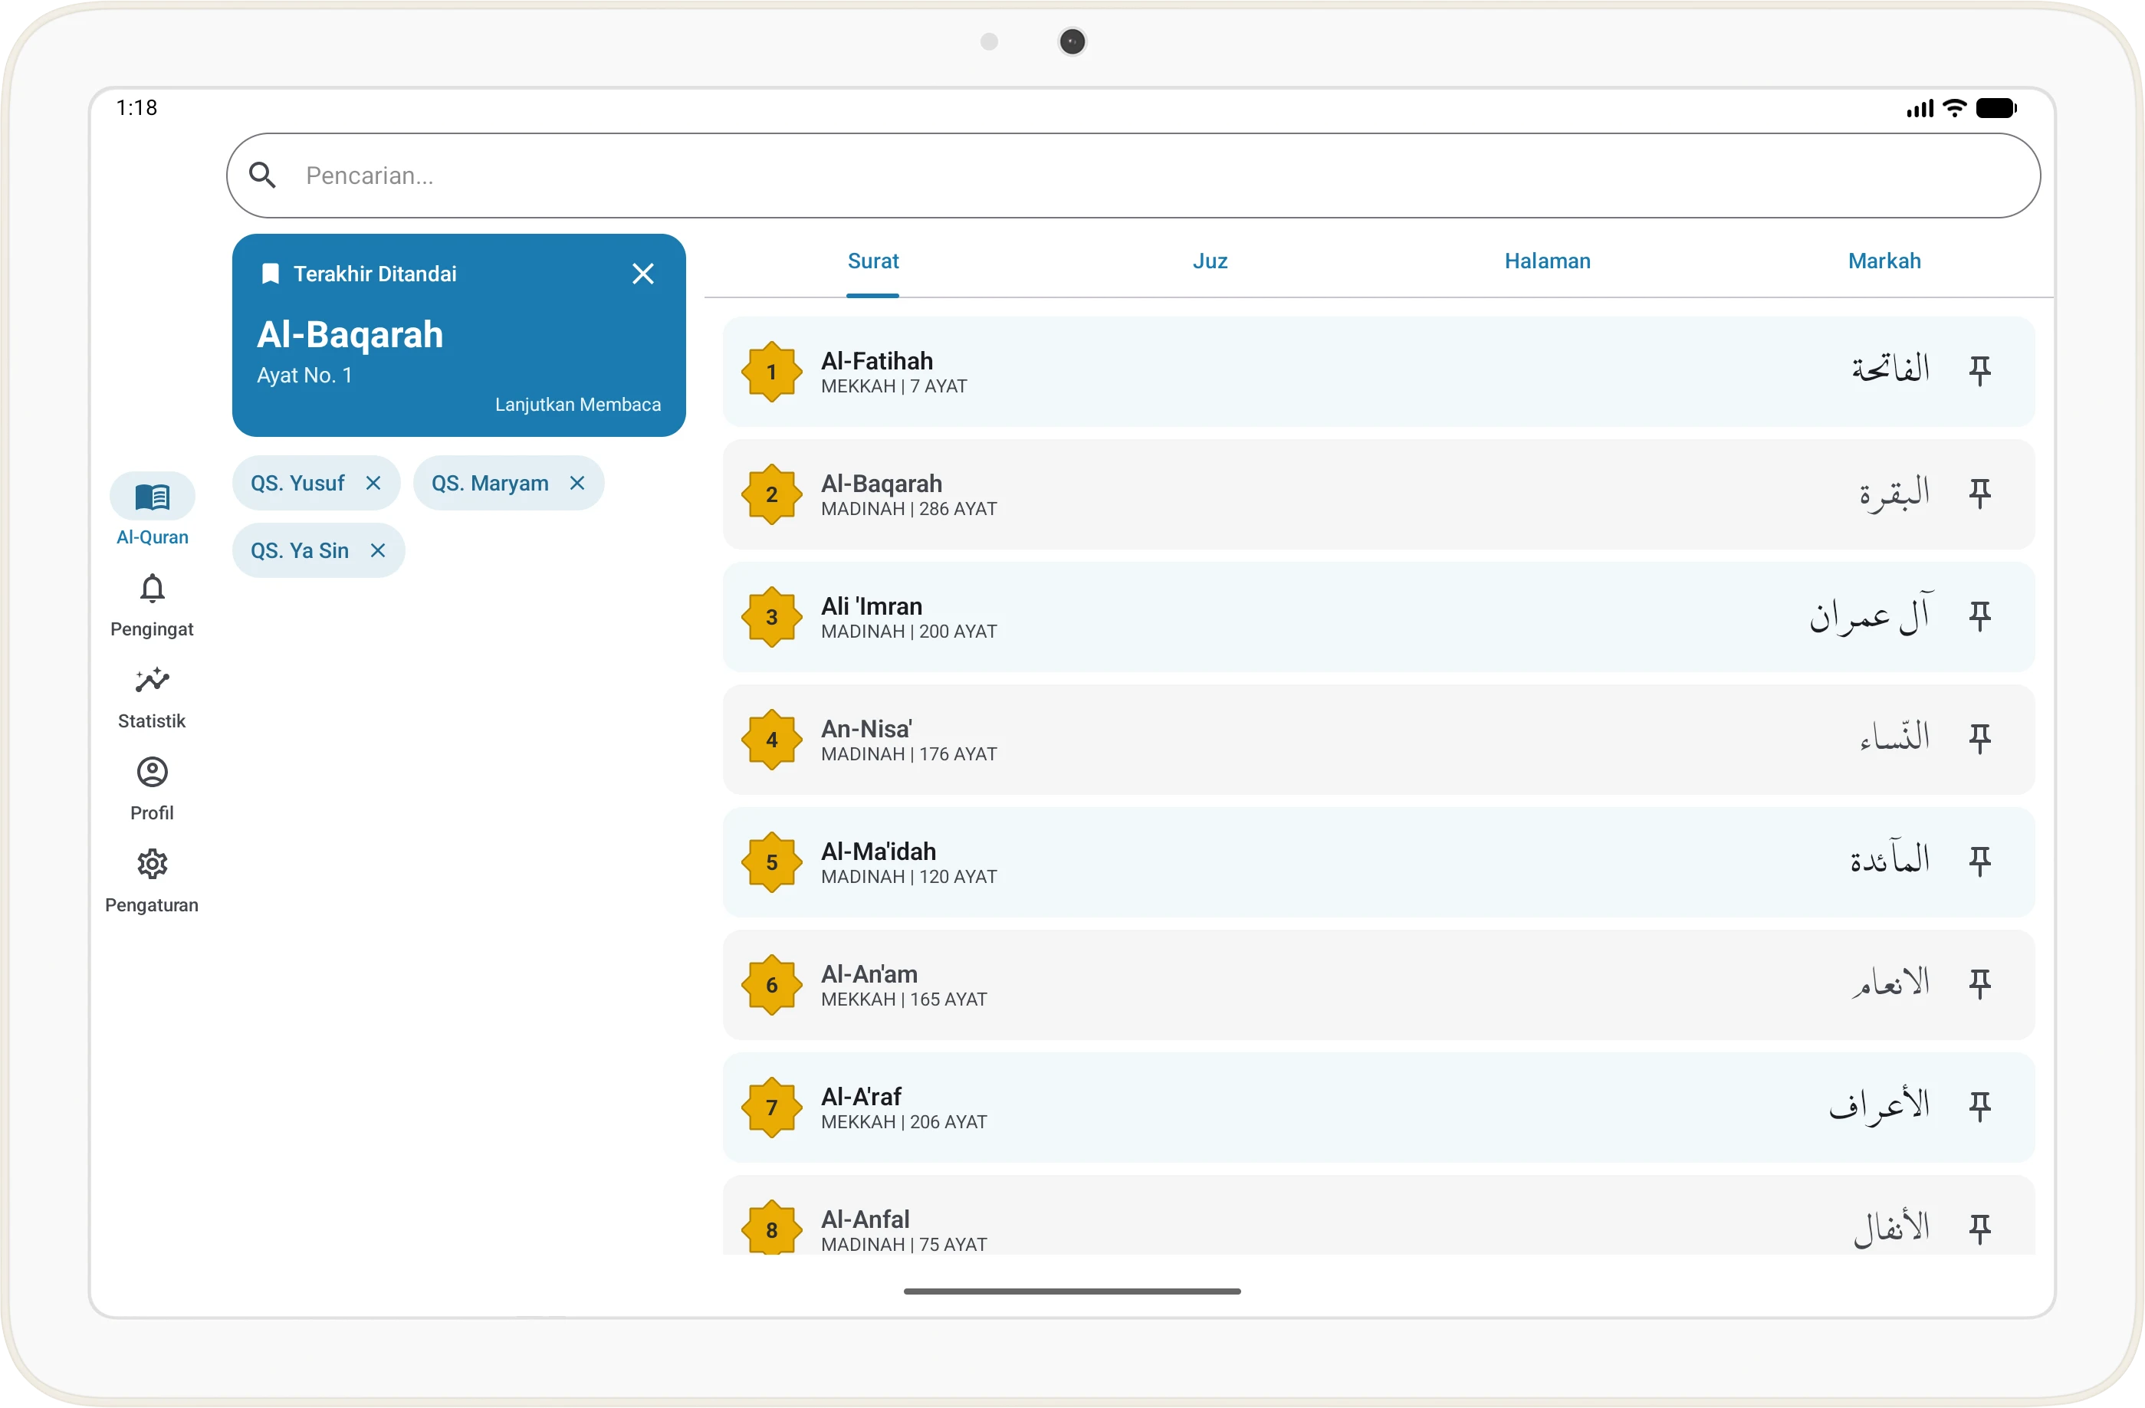Image resolution: width=2145 pixels, height=1408 pixels.
Task: Open Pengaturan gear icon
Action: [153, 864]
